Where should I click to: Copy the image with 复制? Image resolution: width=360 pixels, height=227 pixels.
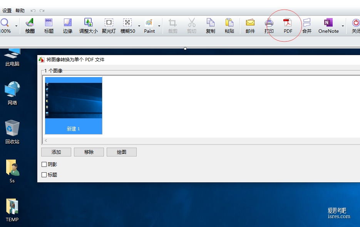tap(210, 26)
